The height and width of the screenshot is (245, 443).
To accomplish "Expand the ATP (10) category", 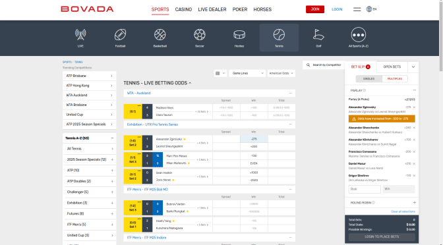I will (112, 171).
